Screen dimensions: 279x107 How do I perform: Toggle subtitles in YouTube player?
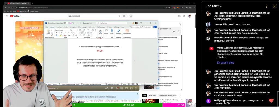112,88
